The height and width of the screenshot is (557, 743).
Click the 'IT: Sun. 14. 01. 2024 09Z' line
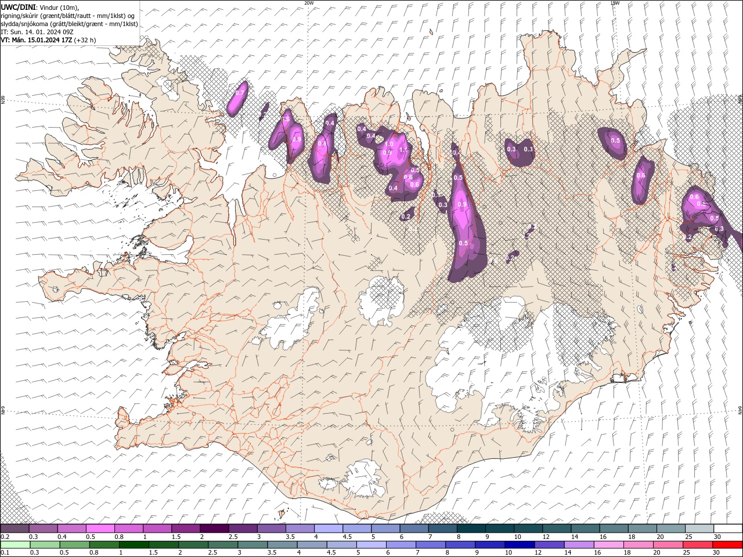[36, 32]
